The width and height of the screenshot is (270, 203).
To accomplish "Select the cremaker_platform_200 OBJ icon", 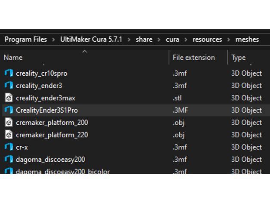I will click(x=9, y=123).
